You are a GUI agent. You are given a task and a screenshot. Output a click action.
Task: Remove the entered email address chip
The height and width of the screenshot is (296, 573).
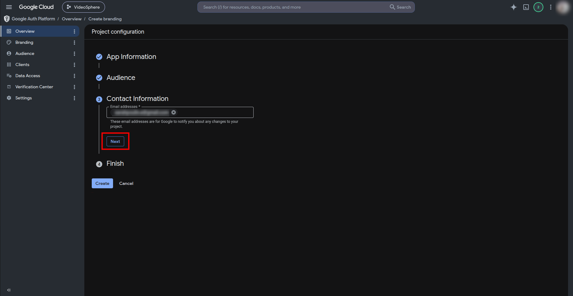click(174, 112)
